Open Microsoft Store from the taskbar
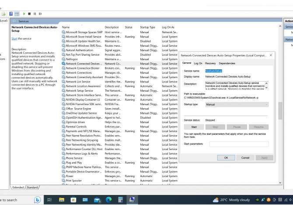 (73, 200)
